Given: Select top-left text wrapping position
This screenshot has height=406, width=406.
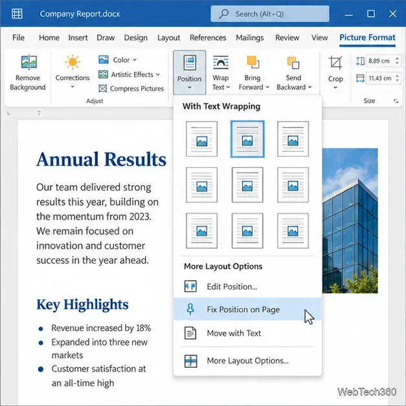Looking at the screenshot, I should coord(202,139).
